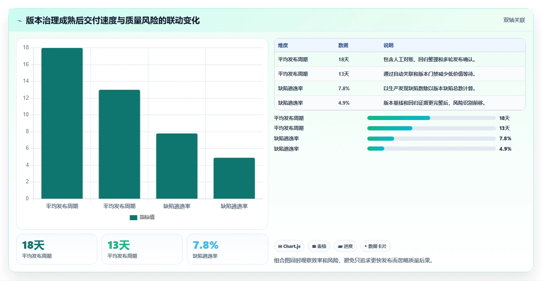
Task: Select the 表格 tag chip
Action: 319,246
